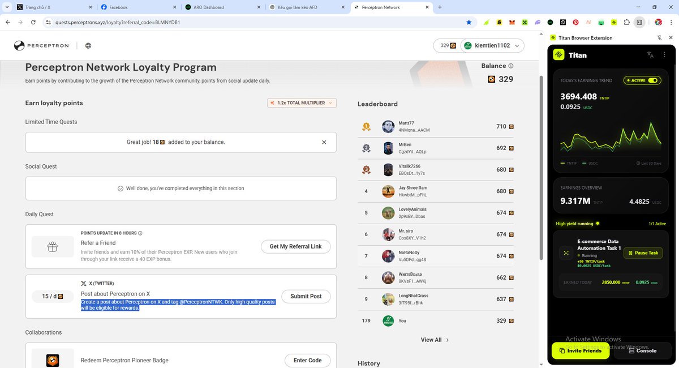Viewport: 679px width, 368px height.
Task: Go back to previous page
Action: [7, 22]
